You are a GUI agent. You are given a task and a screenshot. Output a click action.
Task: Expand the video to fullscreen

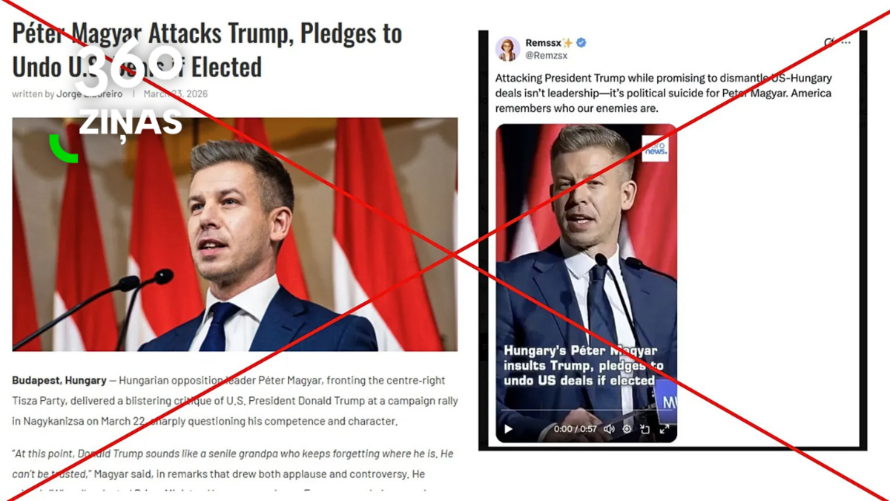(x=665, y=429)
